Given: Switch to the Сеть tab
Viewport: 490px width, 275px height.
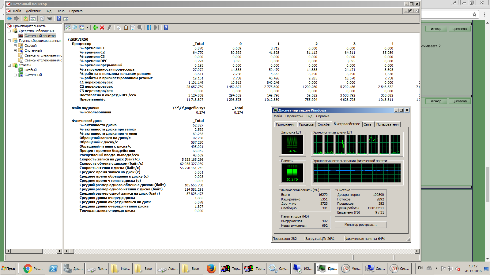Looking at the screenshot, I should (x=367, y=124).
